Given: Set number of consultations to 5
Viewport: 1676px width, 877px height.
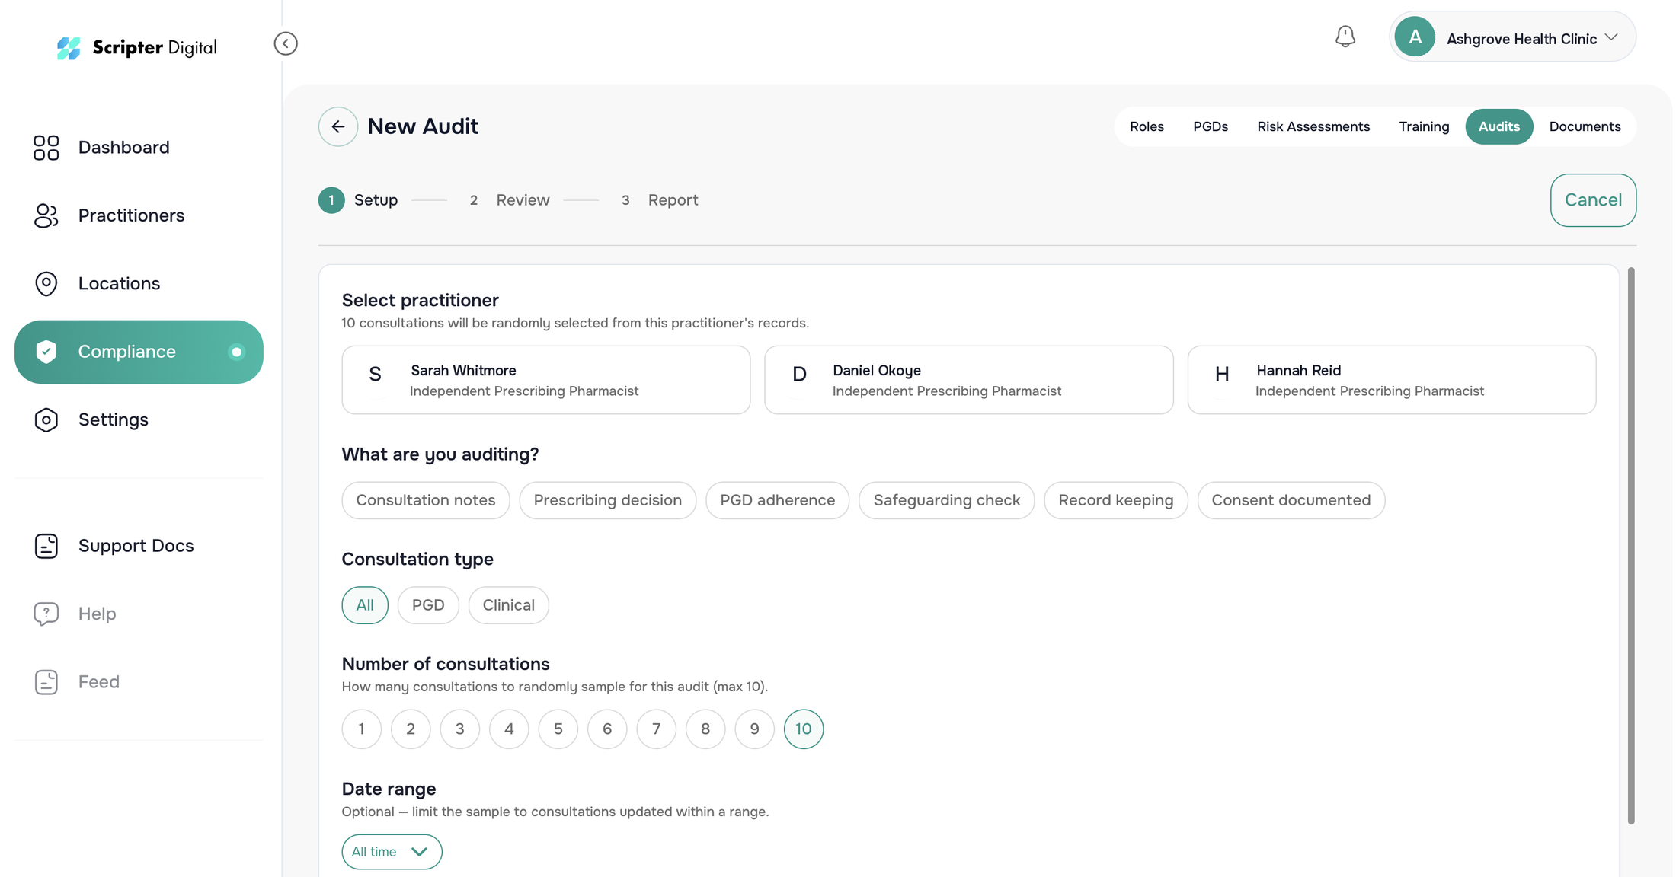Looking at the screenshot, I should click(558, 729).
